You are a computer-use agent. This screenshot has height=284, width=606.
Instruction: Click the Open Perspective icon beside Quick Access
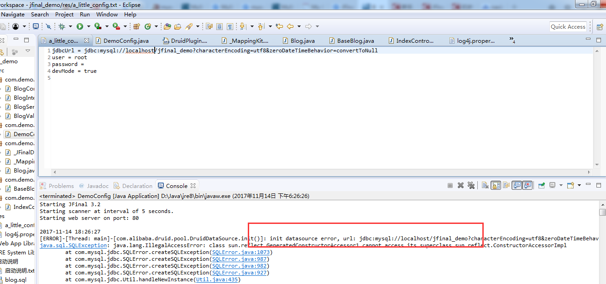click(x=600, y=26)
